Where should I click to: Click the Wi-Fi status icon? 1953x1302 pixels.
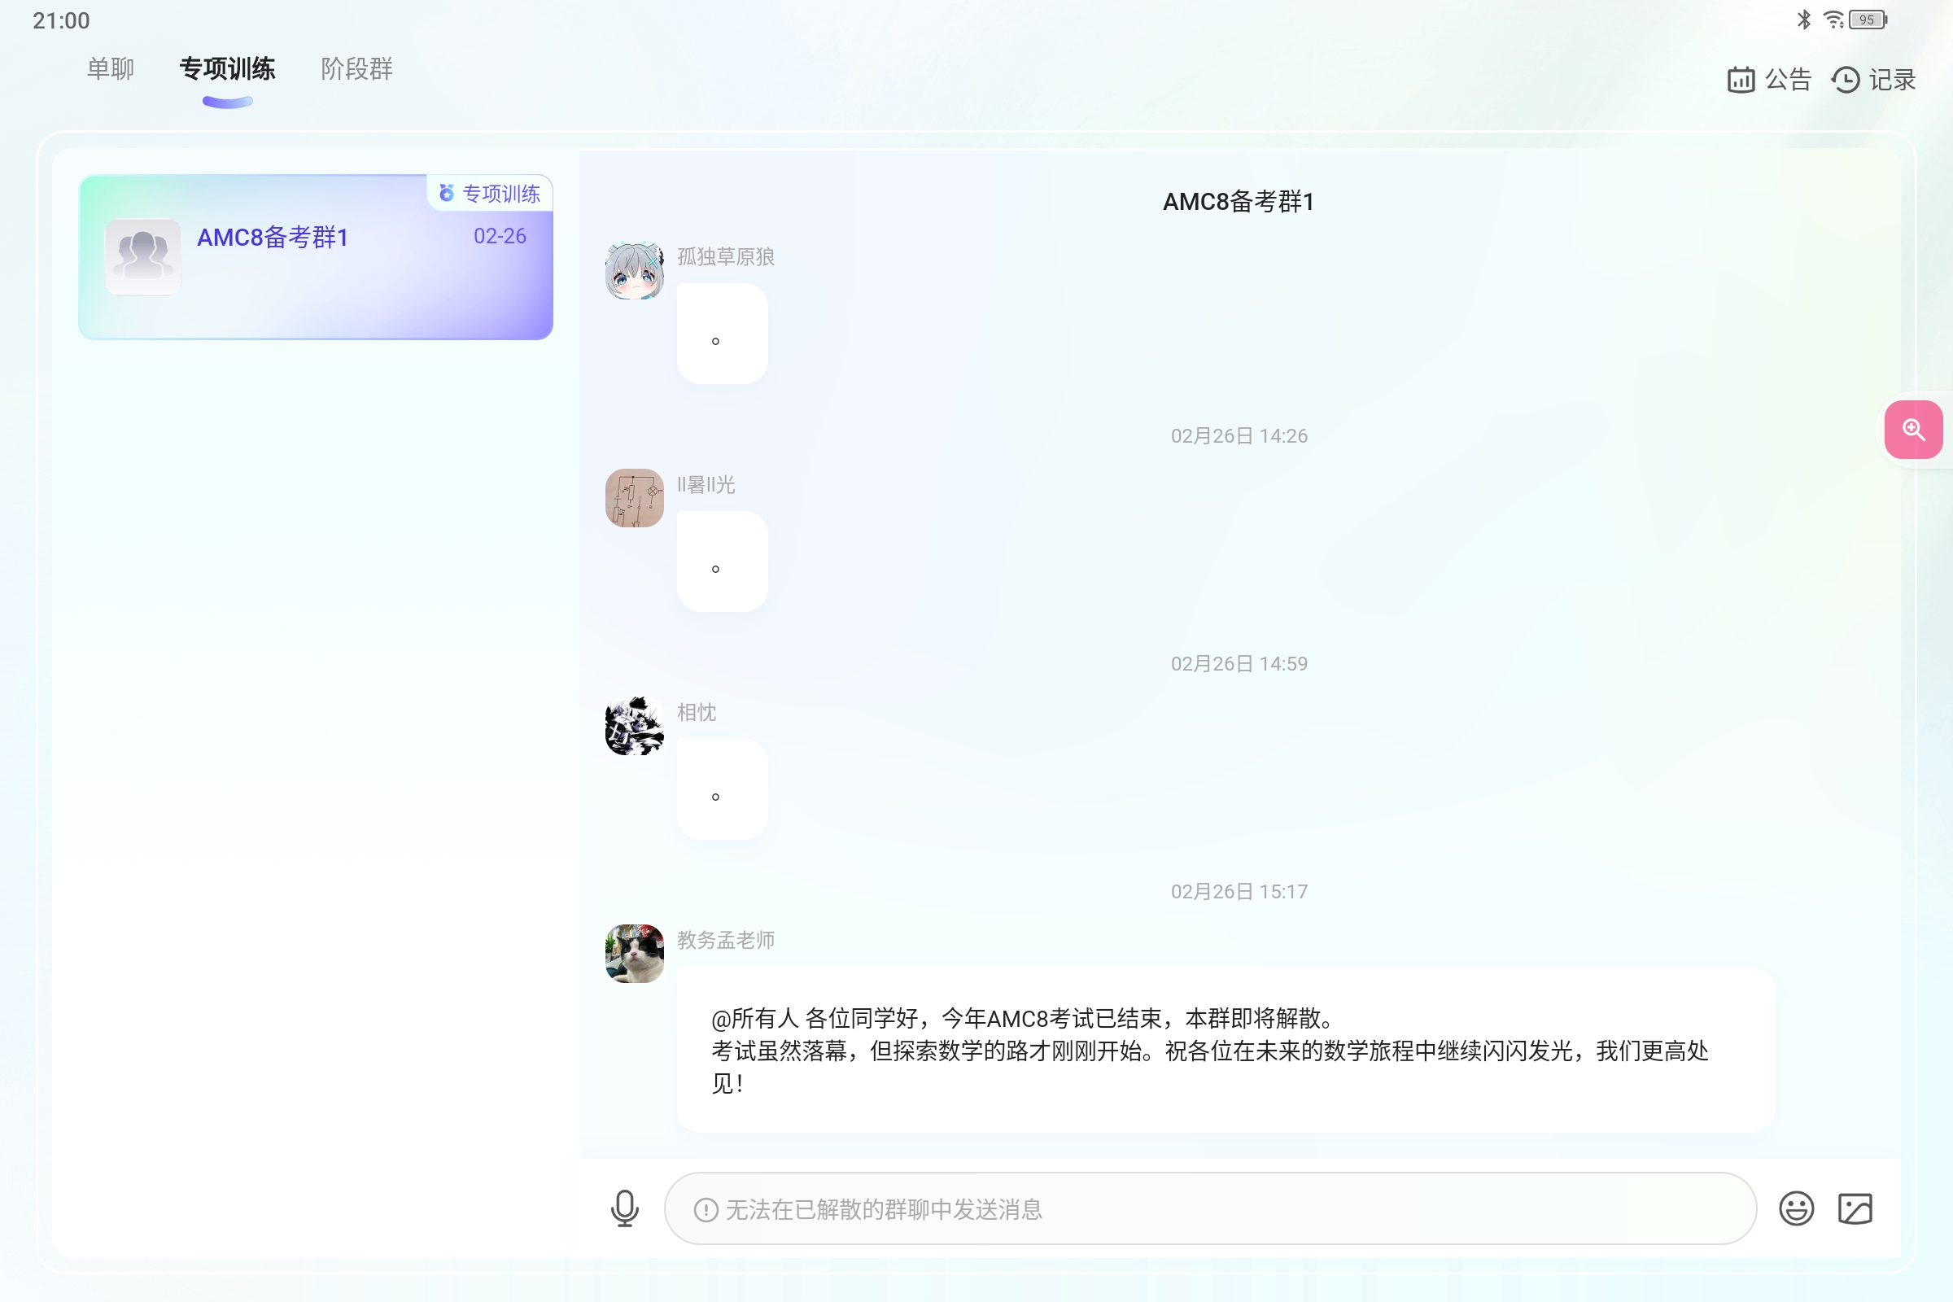click(1833, 19)
